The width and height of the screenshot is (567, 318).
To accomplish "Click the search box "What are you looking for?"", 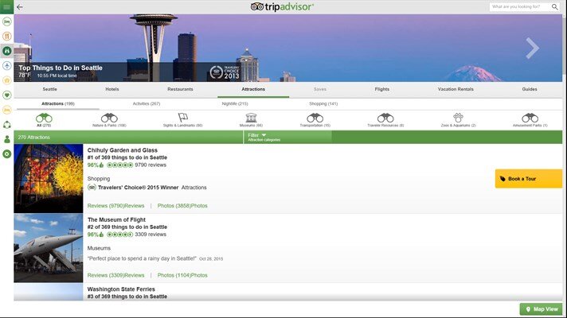I will (x=522, y=6).
